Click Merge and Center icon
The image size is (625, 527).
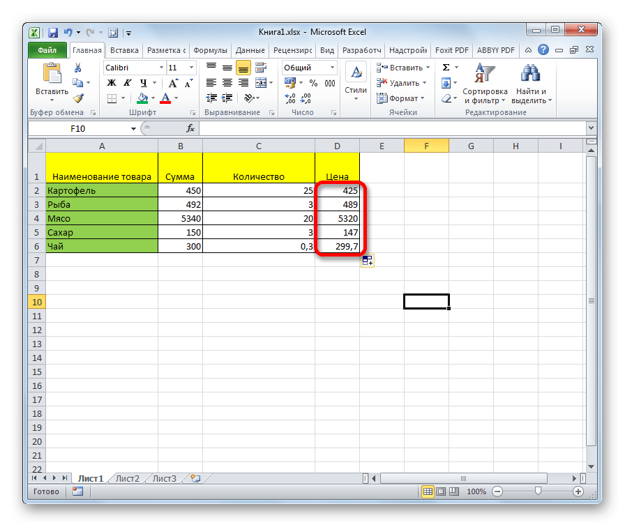[261, 83]
